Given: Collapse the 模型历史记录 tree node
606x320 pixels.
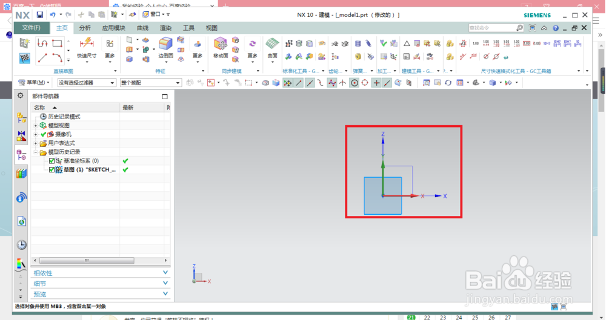Looking at the screenshot, I should (x=36, y=152).
